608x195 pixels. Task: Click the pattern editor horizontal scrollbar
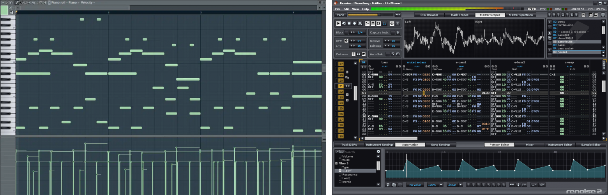pos(391,138)
